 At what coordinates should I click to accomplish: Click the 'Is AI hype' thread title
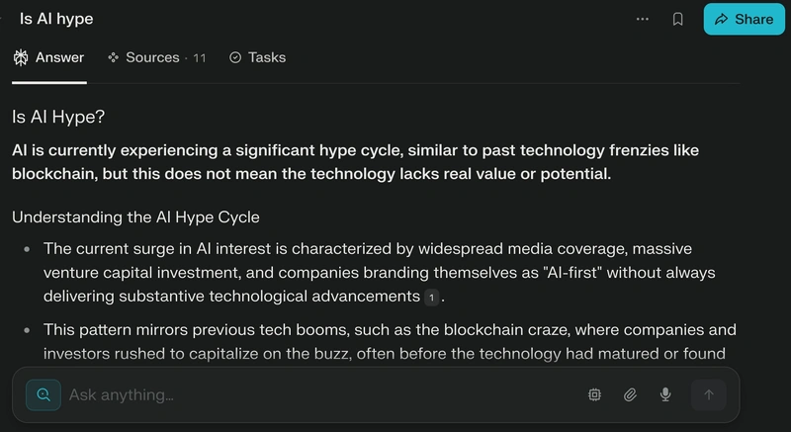[x=56, y=19]
